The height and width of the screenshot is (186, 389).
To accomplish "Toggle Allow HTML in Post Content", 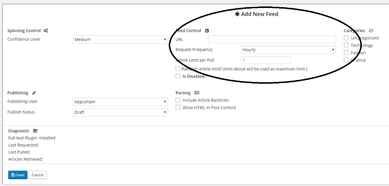I will click(178, 107).
